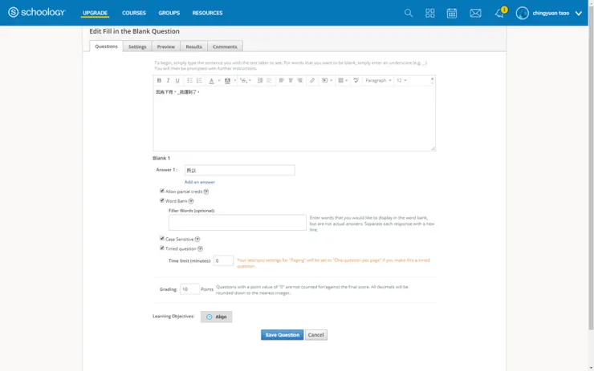The height and width of the screenshot is (371, 594).
Task: Uncheck Allow partial credit checkbox
Action: [x=162, y=191]
